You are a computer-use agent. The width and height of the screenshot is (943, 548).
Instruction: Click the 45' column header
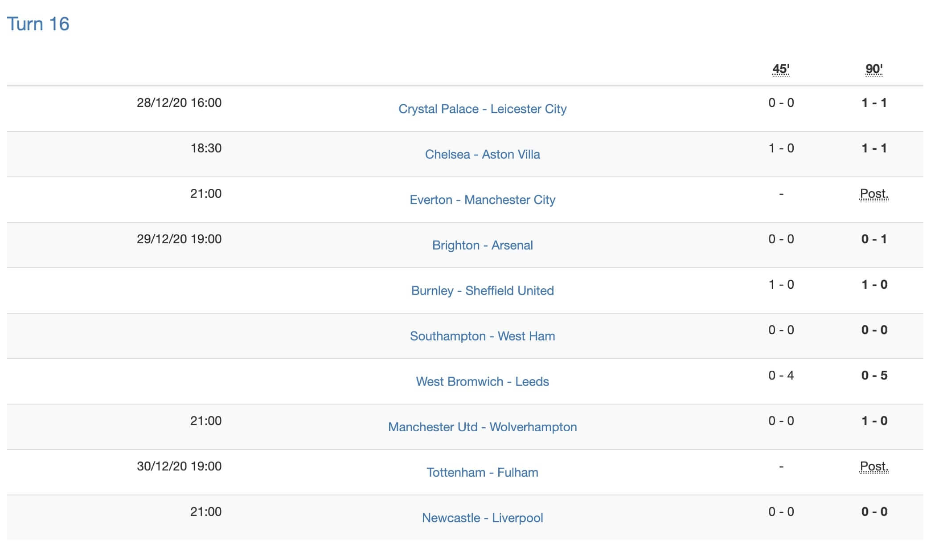781,69
